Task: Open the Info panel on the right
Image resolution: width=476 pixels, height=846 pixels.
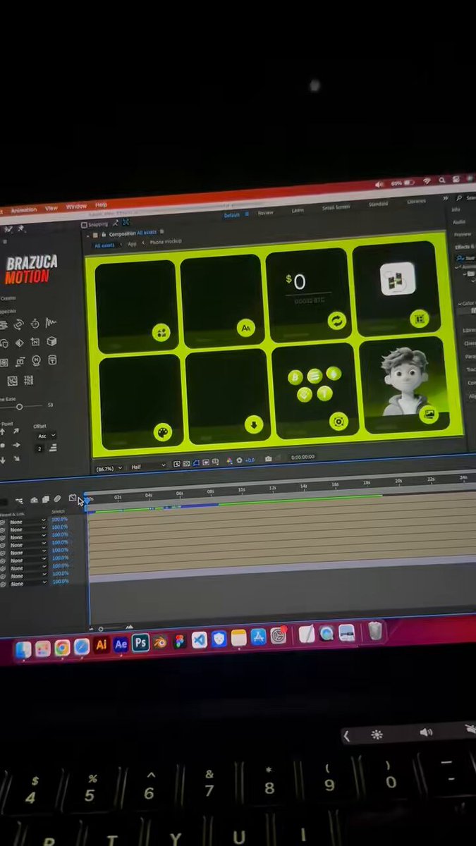Action: point(457,209)
